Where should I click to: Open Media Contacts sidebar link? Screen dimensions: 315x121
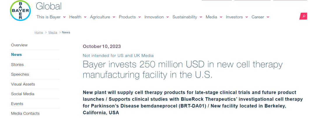(25, 113)
